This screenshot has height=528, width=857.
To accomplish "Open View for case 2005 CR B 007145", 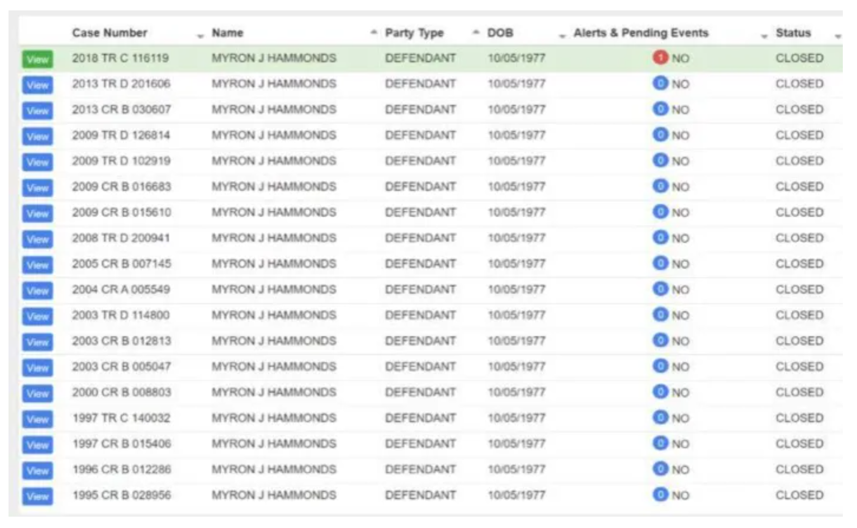I will 37,265.
